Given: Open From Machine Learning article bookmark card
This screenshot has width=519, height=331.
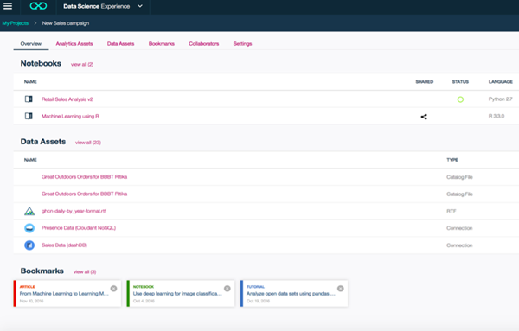Looking at the screenshot, I should pos(67,294).
